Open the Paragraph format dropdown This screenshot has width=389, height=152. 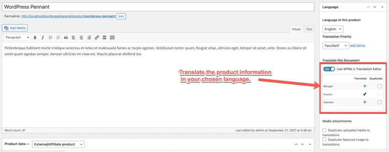[x=17, y=37]
